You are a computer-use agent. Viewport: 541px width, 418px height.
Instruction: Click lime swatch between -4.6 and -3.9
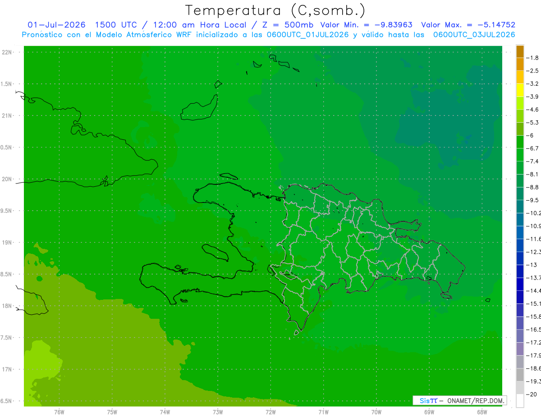tap(520, 103)
